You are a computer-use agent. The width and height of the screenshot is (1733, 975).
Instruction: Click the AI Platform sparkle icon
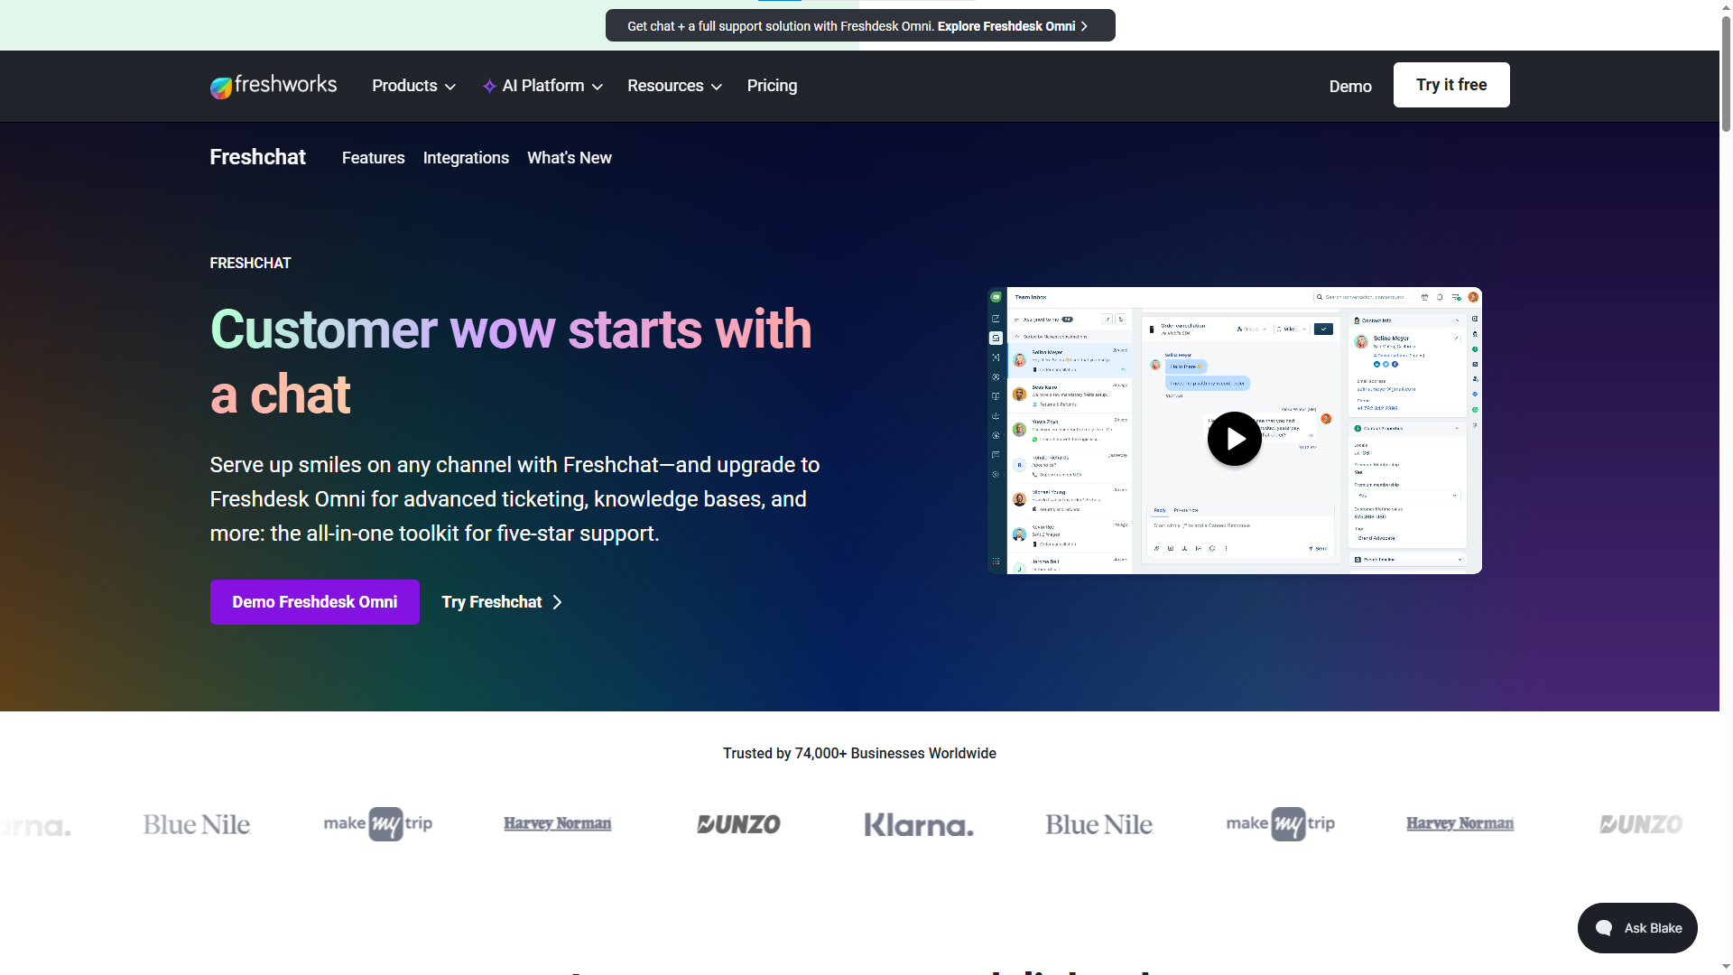489,86
